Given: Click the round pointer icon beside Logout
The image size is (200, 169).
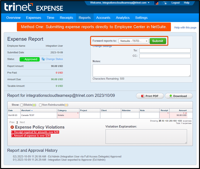Looking at the screenshot, I should click(165, 3).
